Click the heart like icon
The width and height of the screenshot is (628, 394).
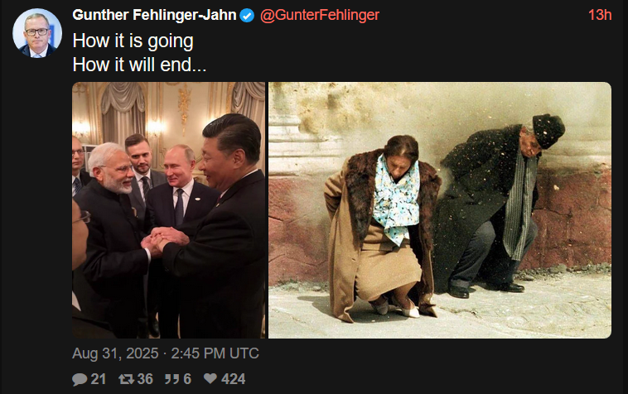point(210,378)
